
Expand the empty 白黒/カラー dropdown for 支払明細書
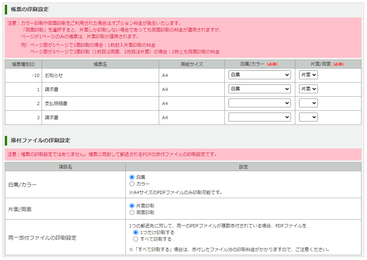click(x=259, y=103)
